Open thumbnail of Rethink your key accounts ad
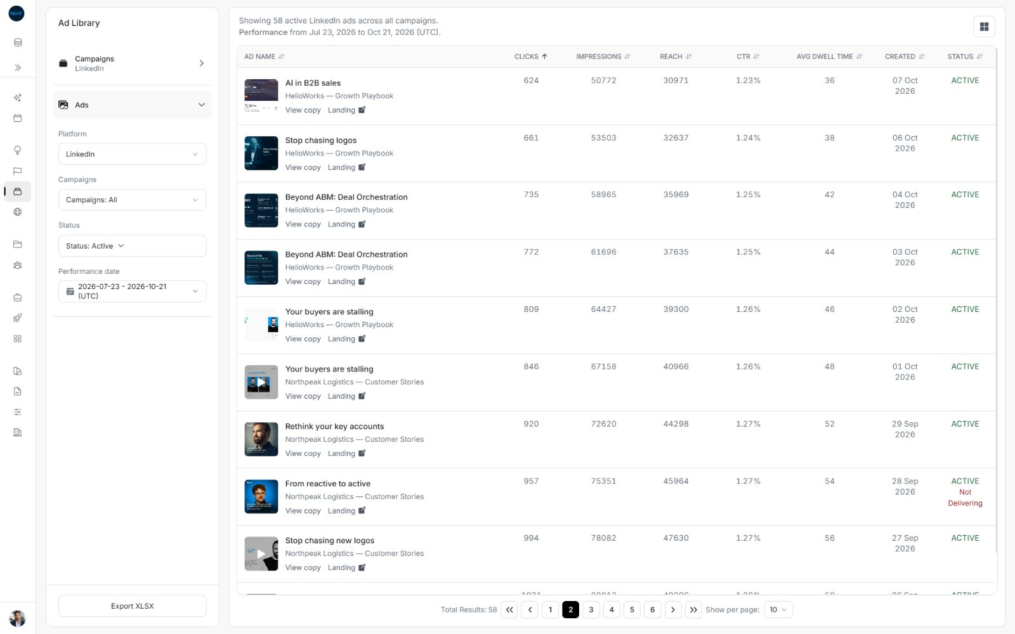1015x634 pixels. (261, 439)
